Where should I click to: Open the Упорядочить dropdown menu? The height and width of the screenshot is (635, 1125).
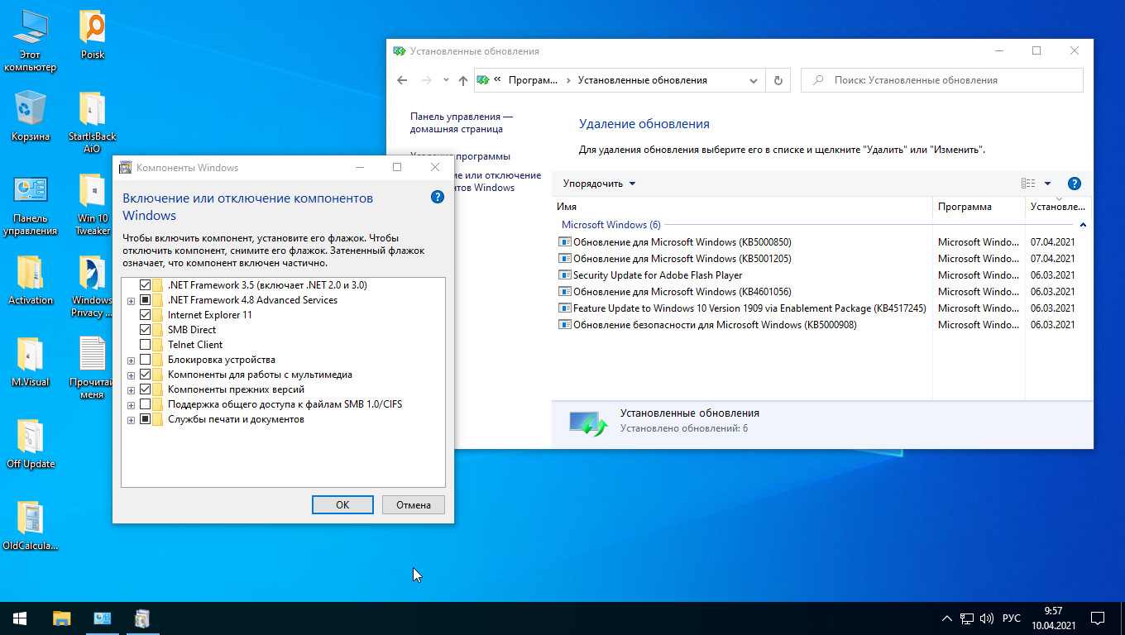599,184
